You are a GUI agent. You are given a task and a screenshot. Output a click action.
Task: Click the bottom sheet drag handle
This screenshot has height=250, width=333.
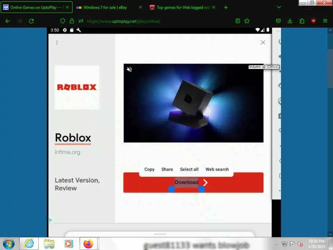(x=160, y=234)
